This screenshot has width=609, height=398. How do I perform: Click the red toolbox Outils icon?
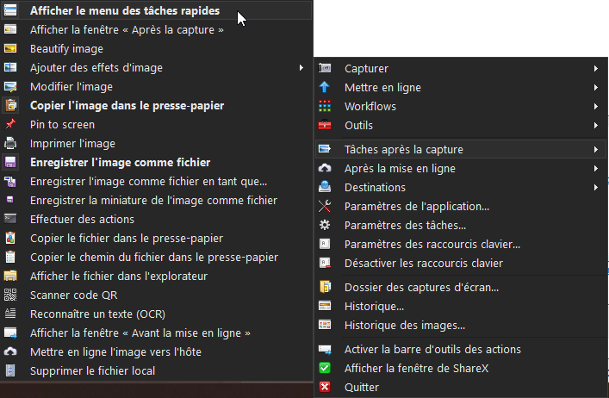pos(325,125)
